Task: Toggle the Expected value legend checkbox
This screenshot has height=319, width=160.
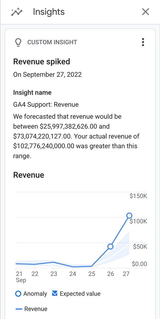Action: pos(55,293)
